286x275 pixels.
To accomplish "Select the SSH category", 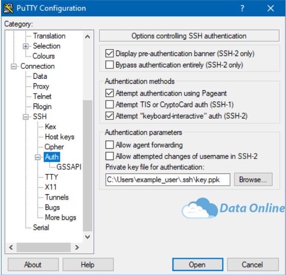I will point(40,116).
